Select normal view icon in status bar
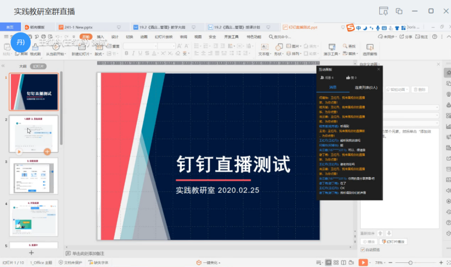The image size is (451, 267). (x=328, y=262)
